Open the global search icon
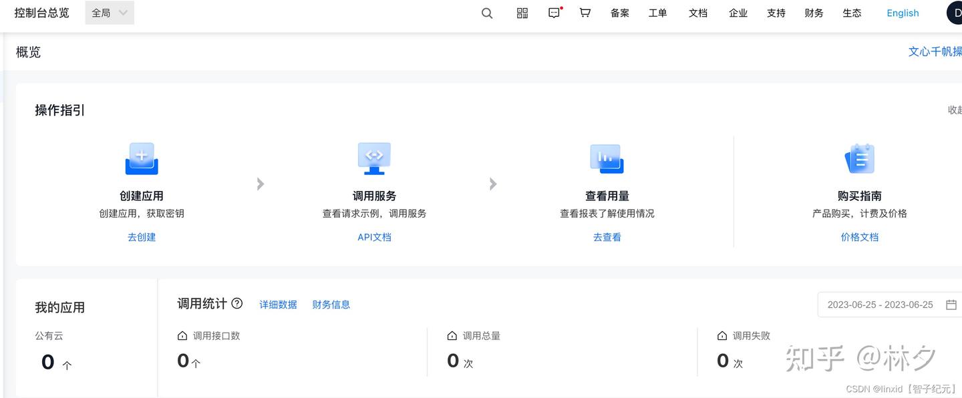The image size is (962, 398). pos(486,13)
